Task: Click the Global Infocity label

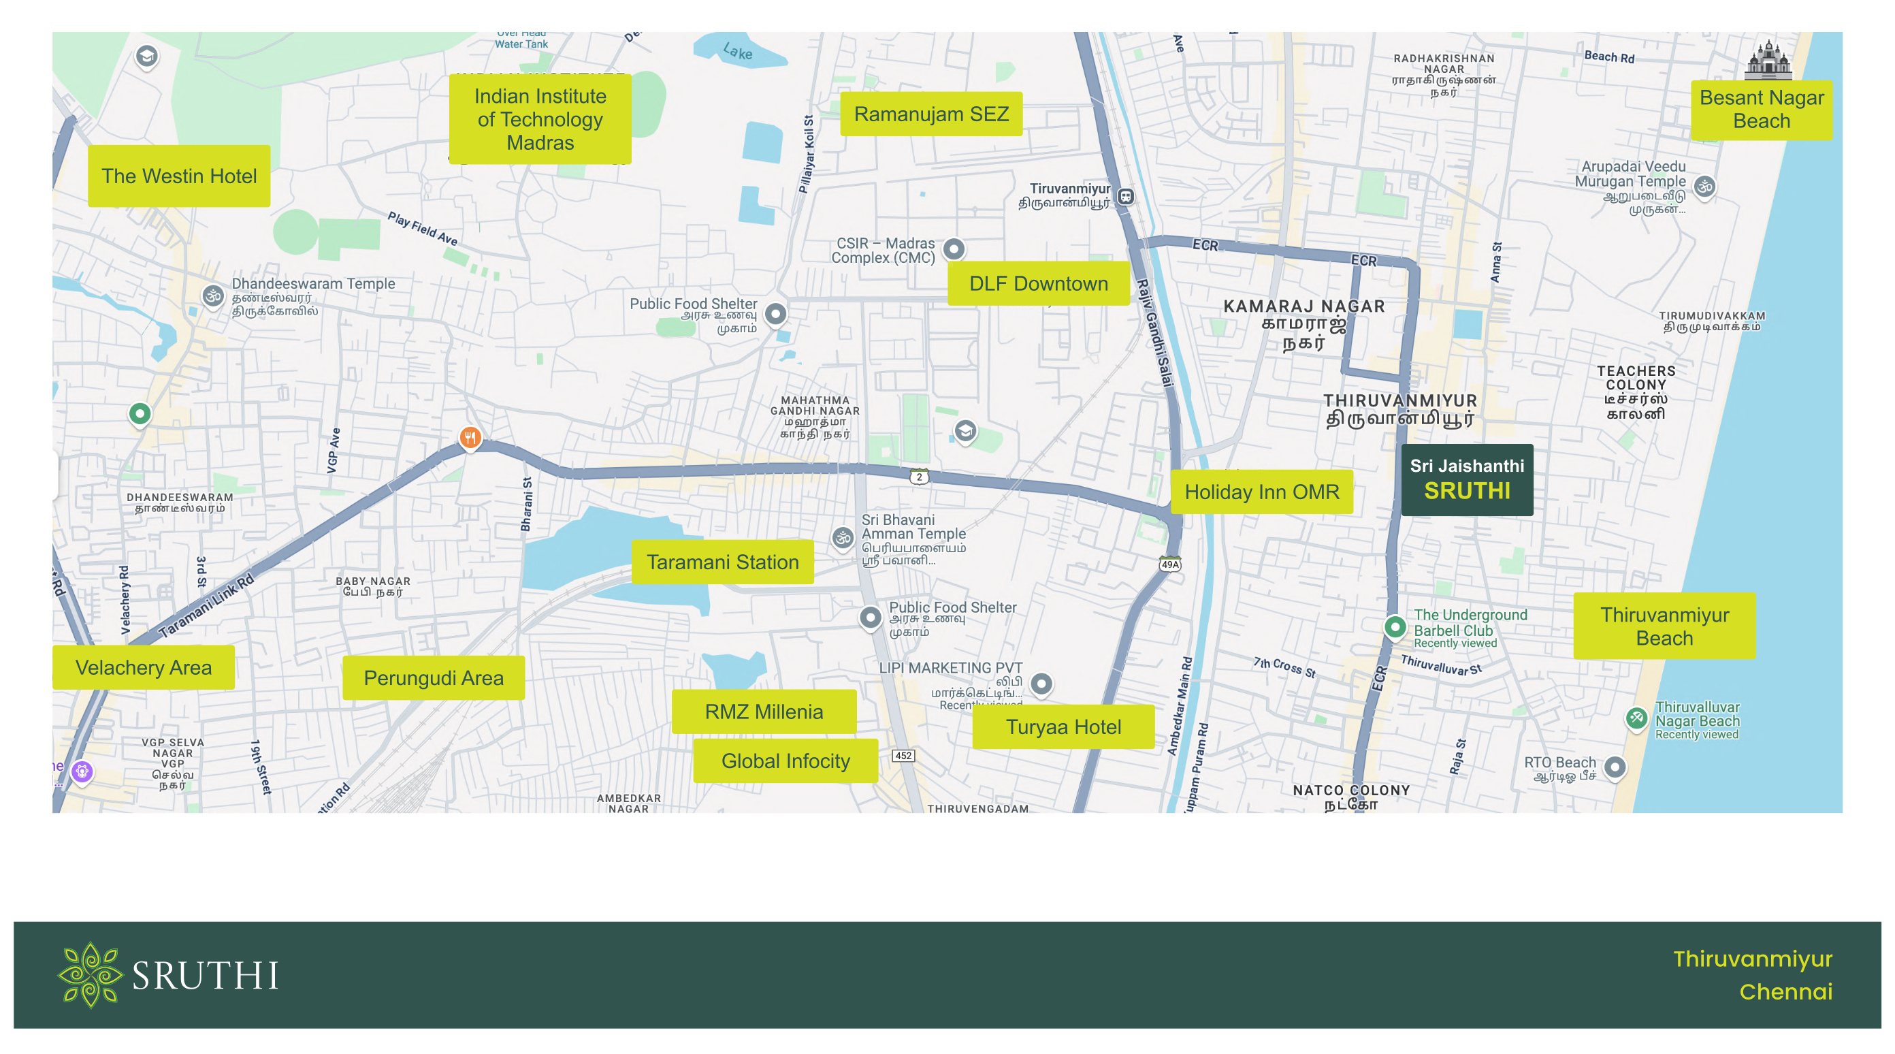Action: (x=785, y=761)
